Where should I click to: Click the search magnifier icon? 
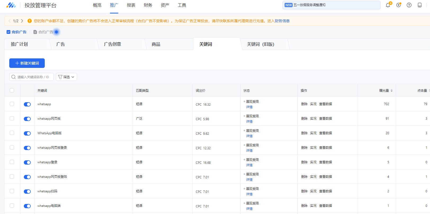coord(14,77)
